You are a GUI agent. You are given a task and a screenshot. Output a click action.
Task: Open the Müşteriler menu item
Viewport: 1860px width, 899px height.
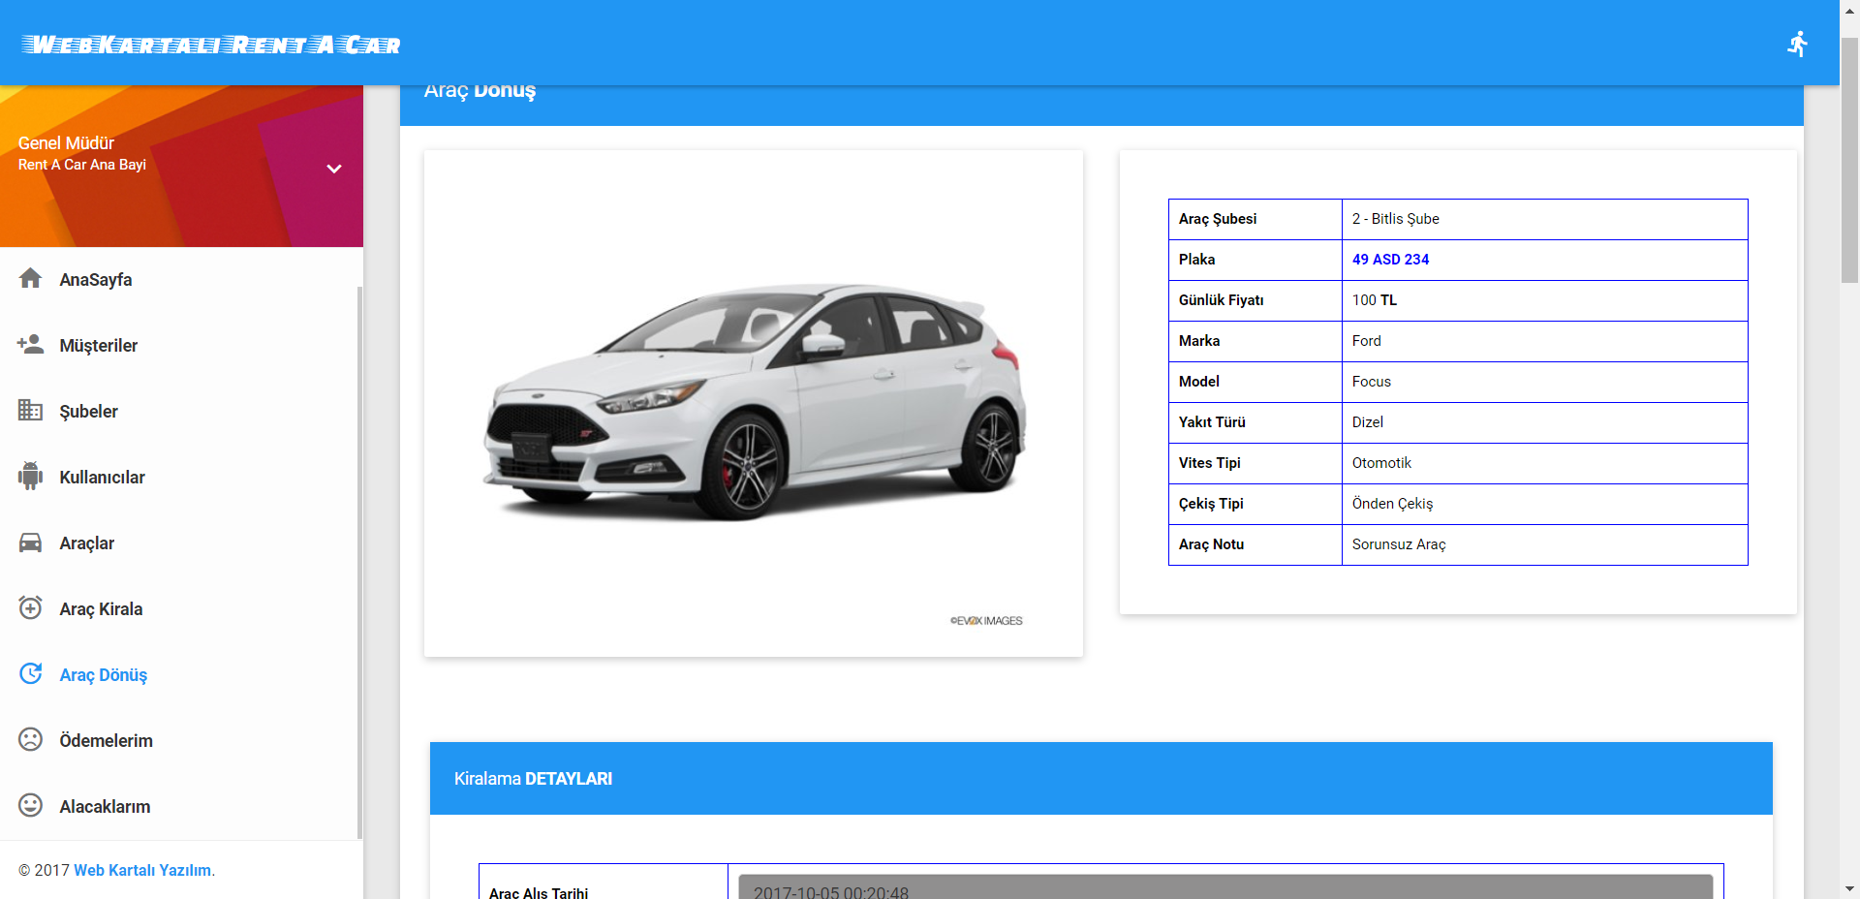(98, 346)
